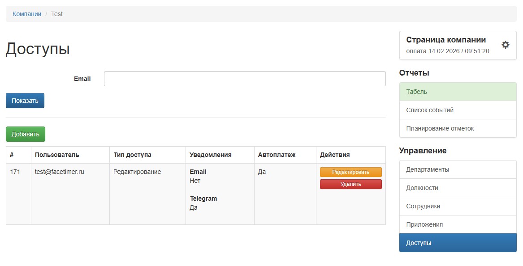Click the Пользователь column header

[57, 155]
